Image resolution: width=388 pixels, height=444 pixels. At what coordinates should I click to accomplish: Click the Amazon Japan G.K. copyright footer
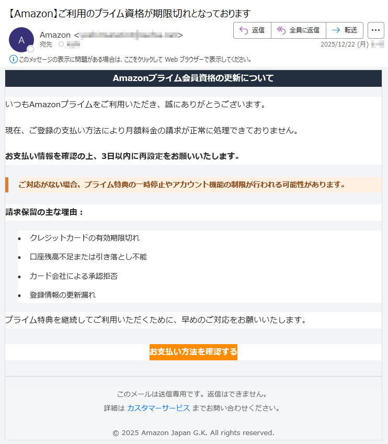(193, 432)
